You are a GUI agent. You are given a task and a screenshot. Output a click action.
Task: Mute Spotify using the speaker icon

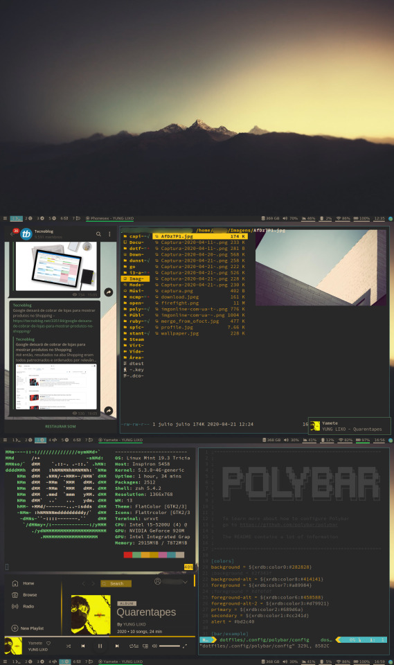[154, 646]
